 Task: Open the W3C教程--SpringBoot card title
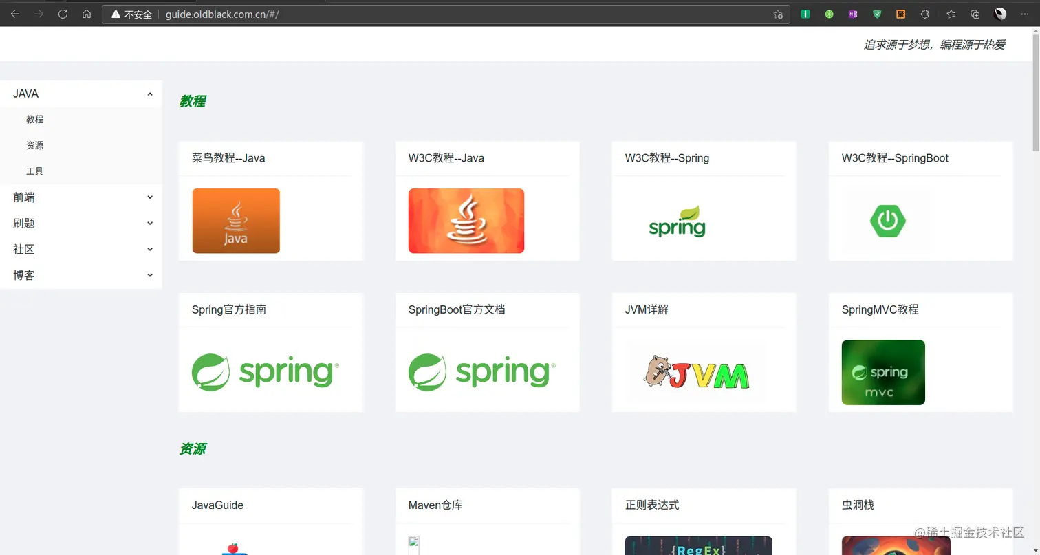[895, 158]
